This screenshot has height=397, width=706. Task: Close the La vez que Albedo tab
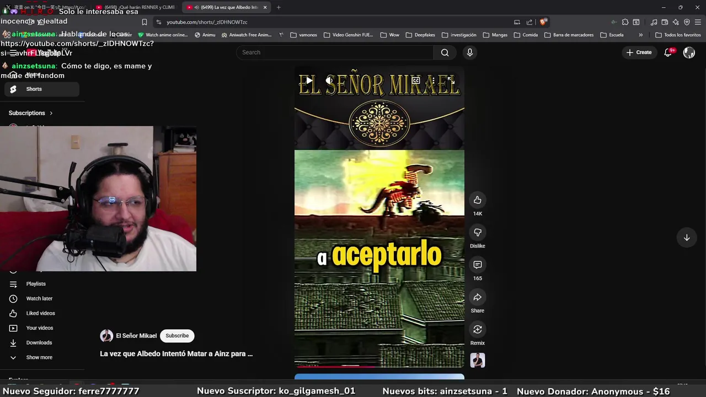click(x=265, y=7)
